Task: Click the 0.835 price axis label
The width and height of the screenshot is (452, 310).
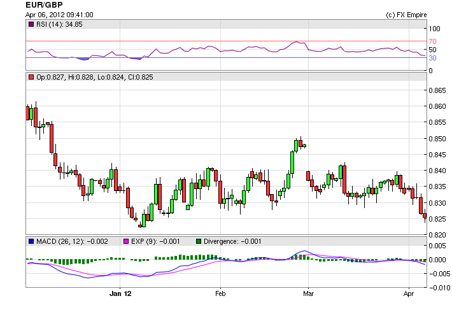Action: tap(437, 187)
